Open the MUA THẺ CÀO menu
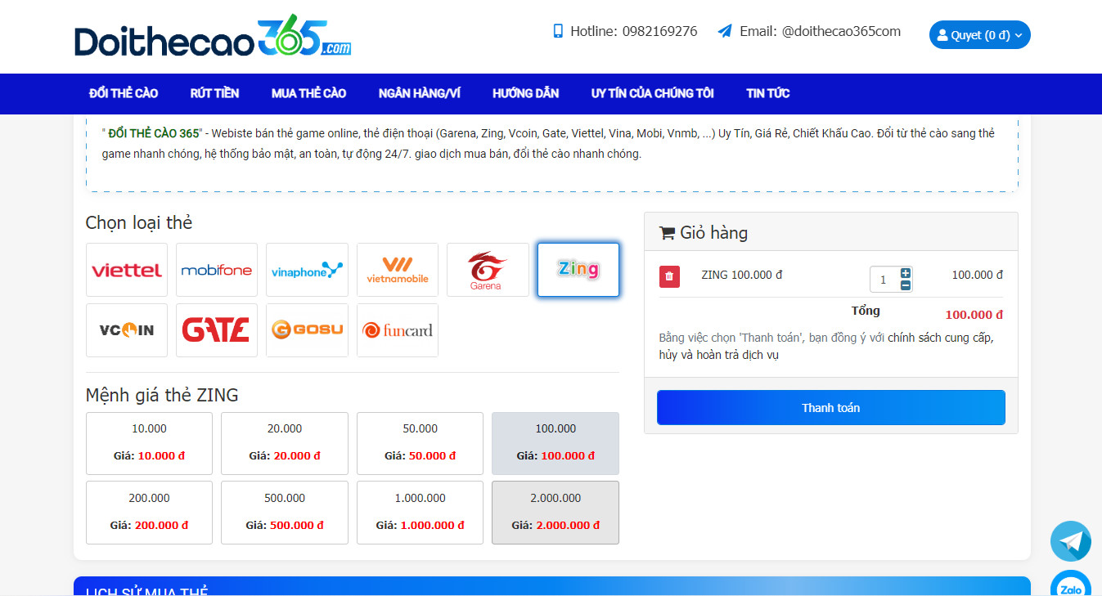Viewport: 1102px width, 596px height. (x=308, y=93)
